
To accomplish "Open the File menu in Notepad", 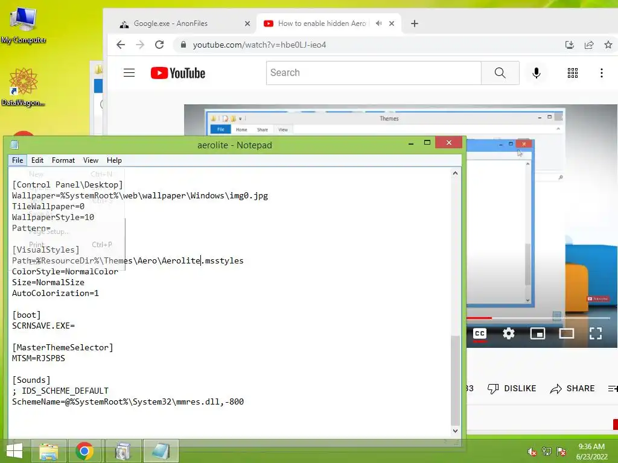I will (x=18, y=160).
